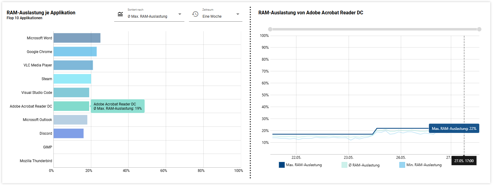Click the Mozilla Thunderbird axis label
The width and height of the screenshot is (493, 185).
tap(36, 161)
